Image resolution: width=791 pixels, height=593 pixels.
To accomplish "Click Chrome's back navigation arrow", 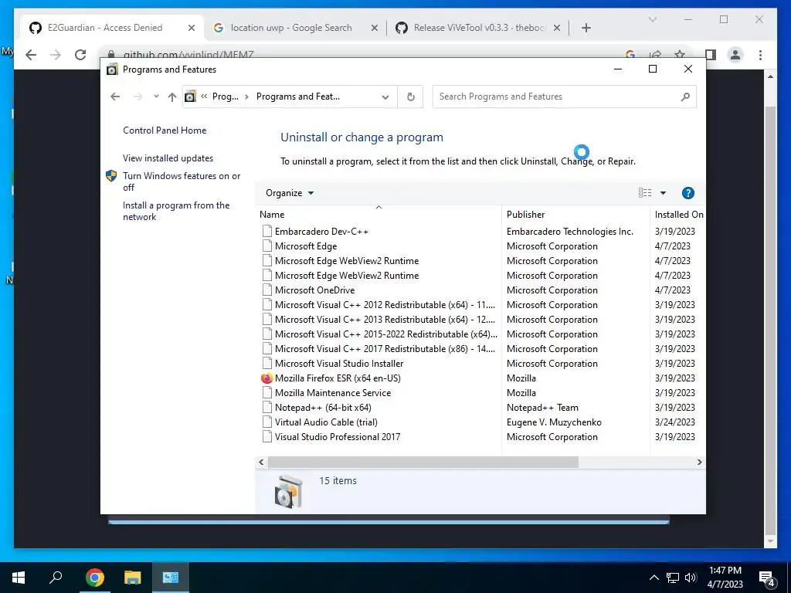I will pos(31,55).
